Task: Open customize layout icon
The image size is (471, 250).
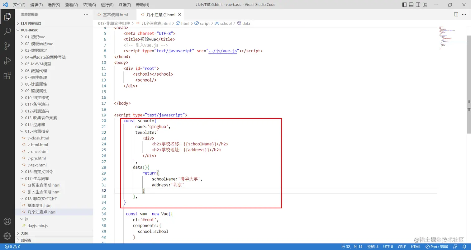Action: point(425,5)
